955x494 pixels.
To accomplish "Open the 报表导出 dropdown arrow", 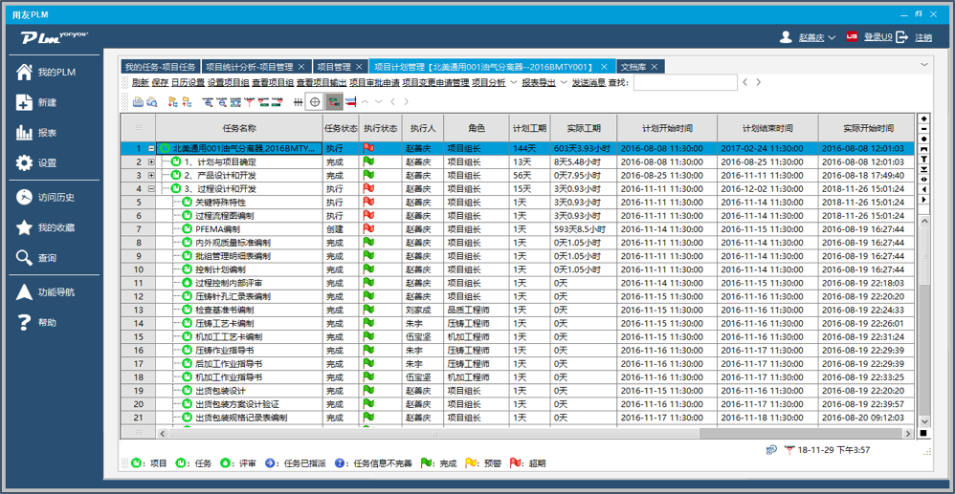I will (x=565, y=83).
